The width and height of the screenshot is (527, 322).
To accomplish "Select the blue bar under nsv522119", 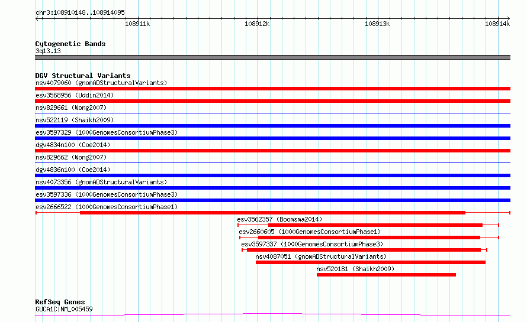I will click(272, 126).
